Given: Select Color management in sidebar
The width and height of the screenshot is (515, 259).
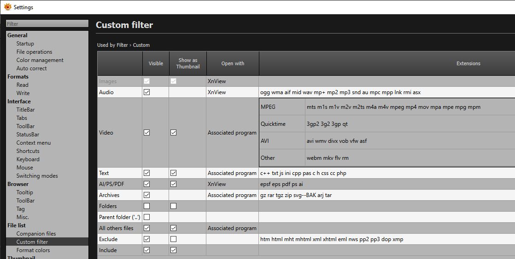Looking at the screenshot, I should (40, 60).
